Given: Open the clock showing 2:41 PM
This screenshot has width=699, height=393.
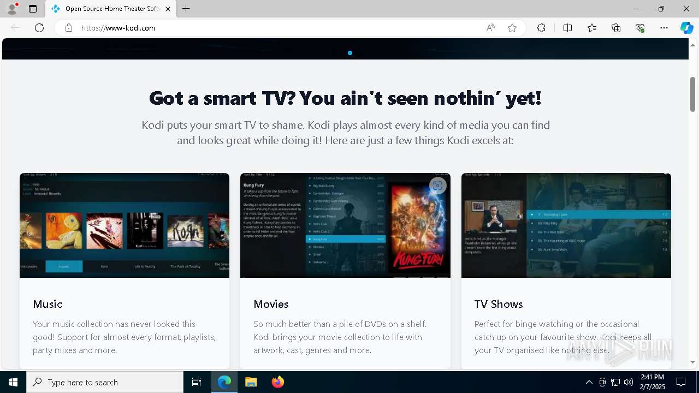Looking at the screenshot, I should 652,382.
